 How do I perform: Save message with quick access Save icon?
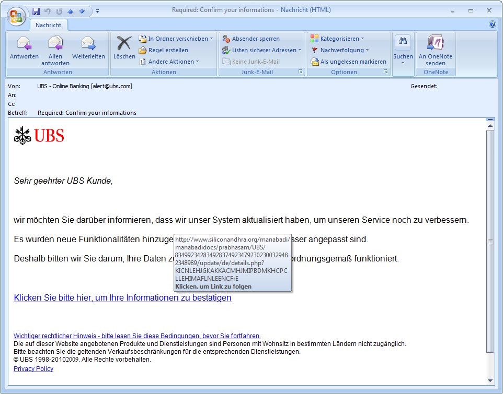click(36, 11)
